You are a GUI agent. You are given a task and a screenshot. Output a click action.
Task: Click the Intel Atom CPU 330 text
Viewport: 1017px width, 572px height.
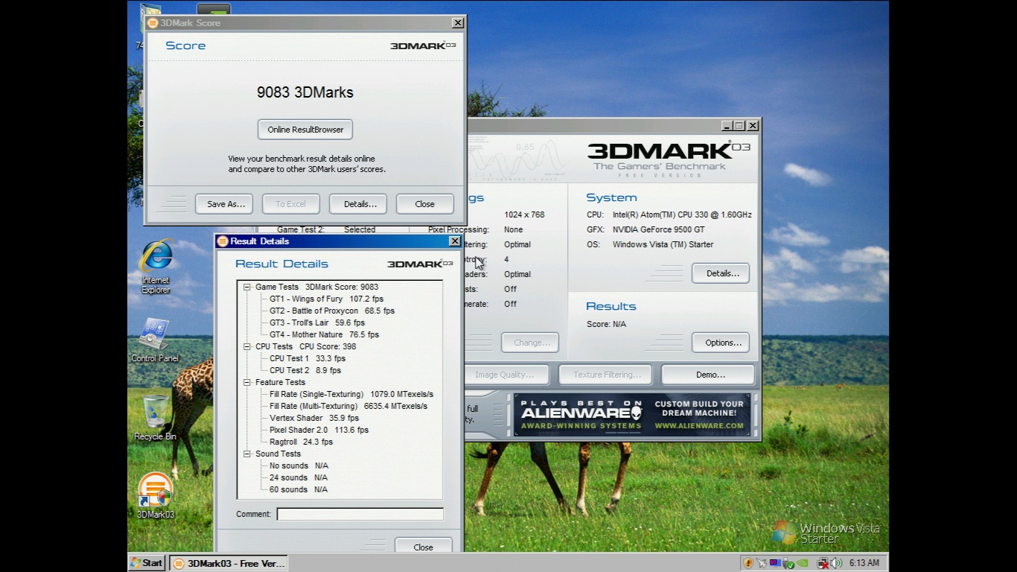point(682,214)
